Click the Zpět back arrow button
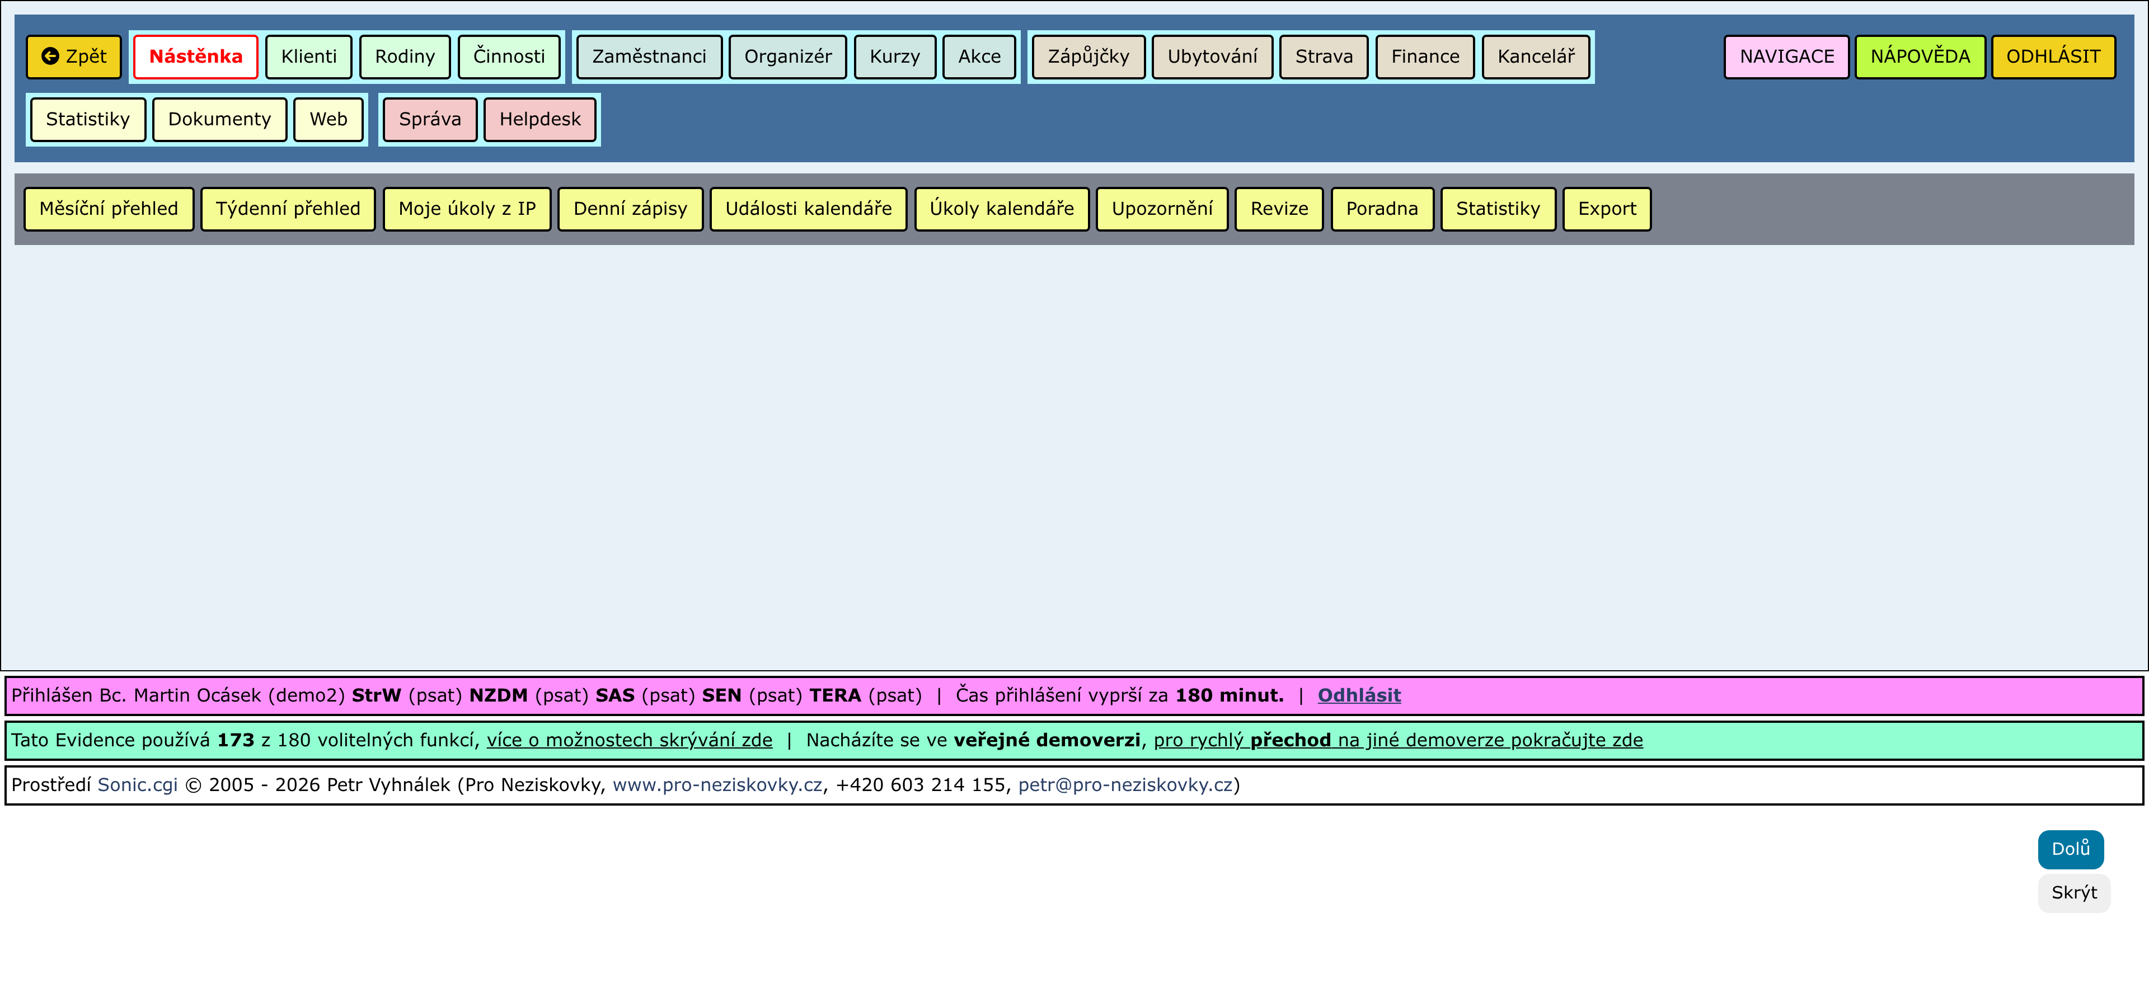Image resolution: width=2149 pixels, height=1007 pixels. point(73,57)
